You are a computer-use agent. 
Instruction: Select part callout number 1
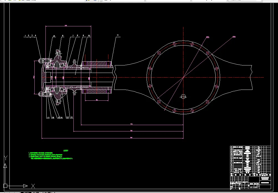click(x=25, y=36)
